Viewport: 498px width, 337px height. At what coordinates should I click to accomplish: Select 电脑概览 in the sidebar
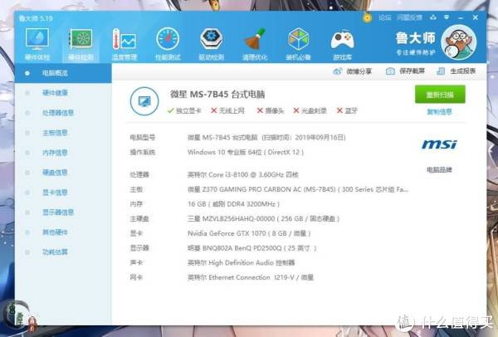tap(63, 73)
